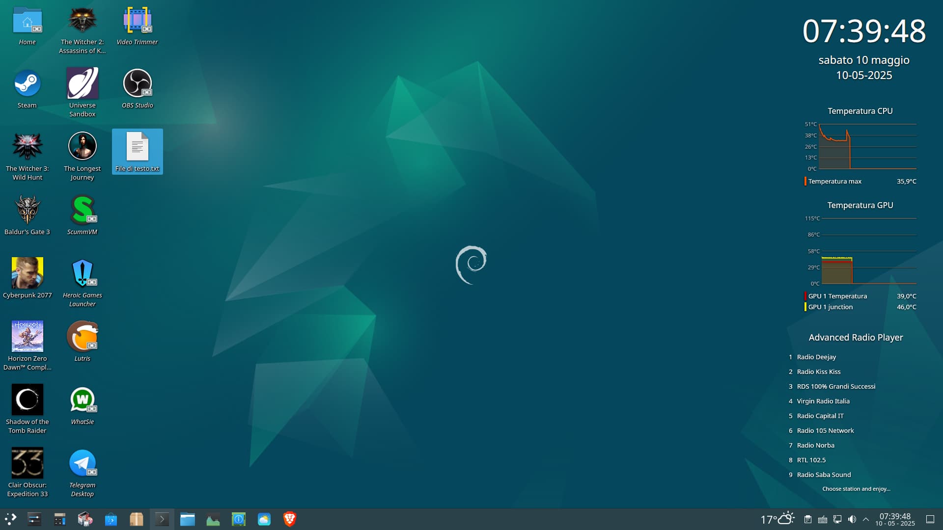Open Dolphin file manager from taskbar
The width and height of the screenshot is (943, 530).
coord(188,519)
